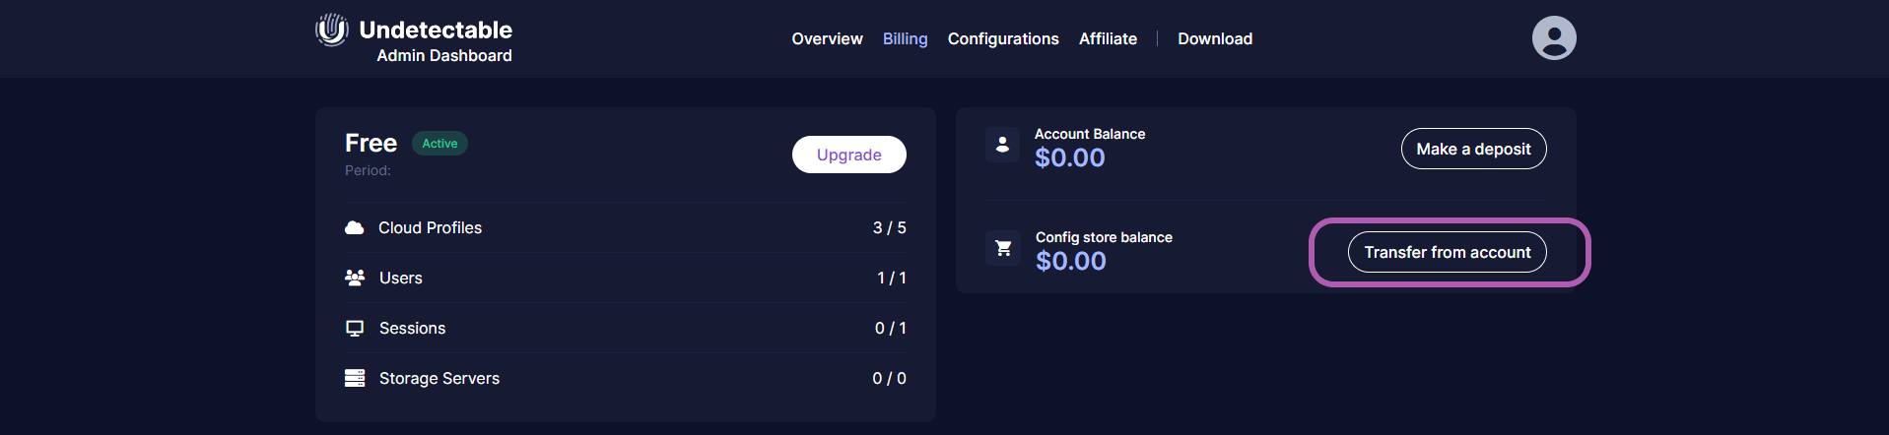Go to Configurations page
Image resolution: width=1889 pixels, height=435 pixels.
pos(1003,39)
